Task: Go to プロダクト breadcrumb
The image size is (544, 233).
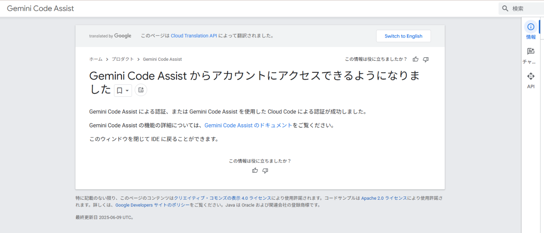Action: point(122,59)
